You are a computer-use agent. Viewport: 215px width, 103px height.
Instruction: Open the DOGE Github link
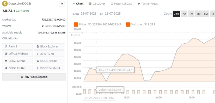pyautogui.click(x=17, y=61)
